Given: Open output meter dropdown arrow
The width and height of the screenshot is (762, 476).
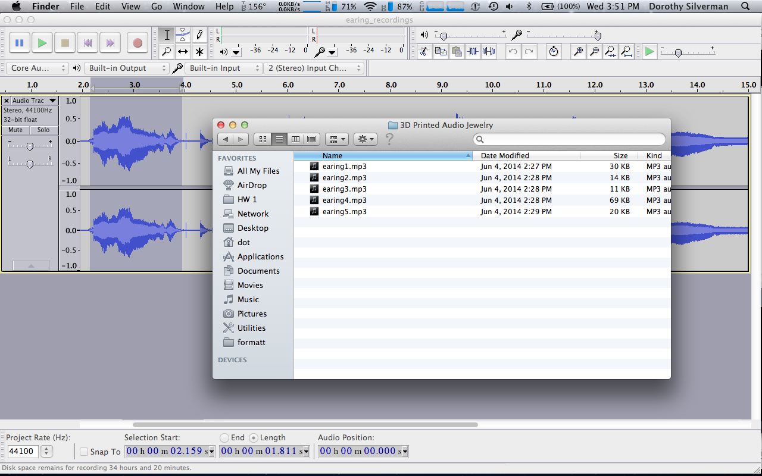Looking at the screenshot, I should click(x=236, y=52).
